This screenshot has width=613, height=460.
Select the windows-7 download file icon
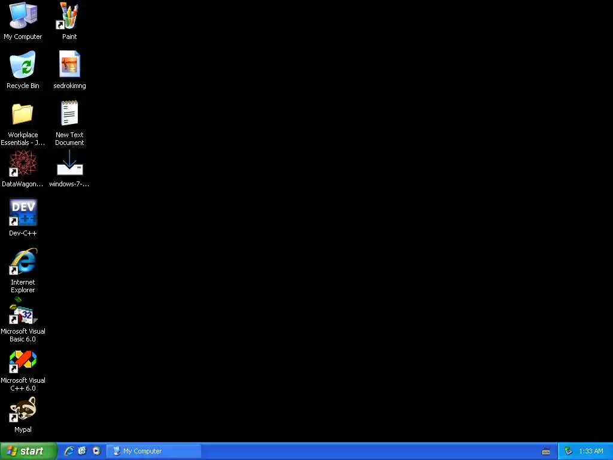click(69, 168)
